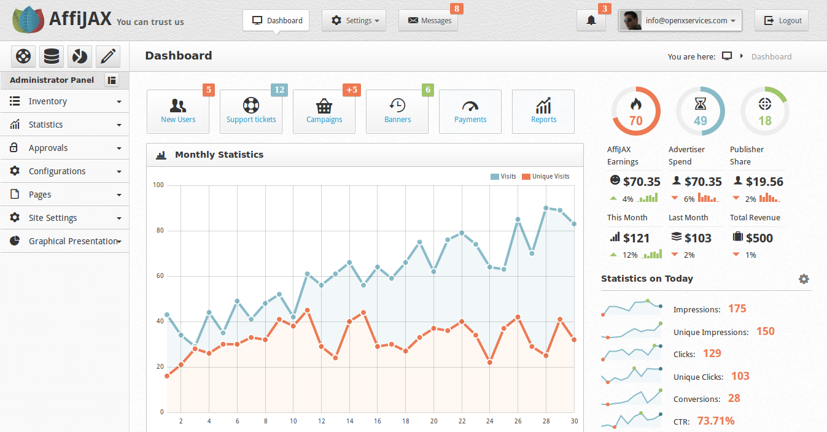Image resolution: width=827 pixels, height=432 pixels.
Task: Open notifications via the bell icon
Action: pyautogui.click(x=591, y=20)
